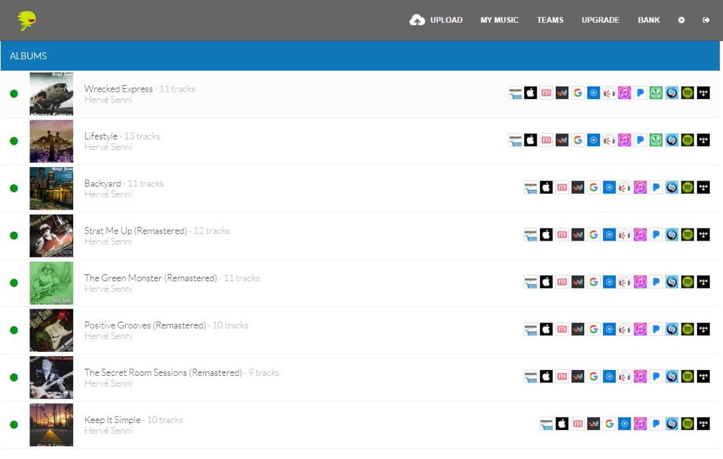Click the Pandora icon for The Green Monster
Image resolution: width=723 pixels, height=459 pixels.
[656, 282]
